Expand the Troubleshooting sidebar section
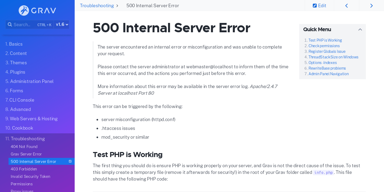The image size is (384, 192). point(25,139)
